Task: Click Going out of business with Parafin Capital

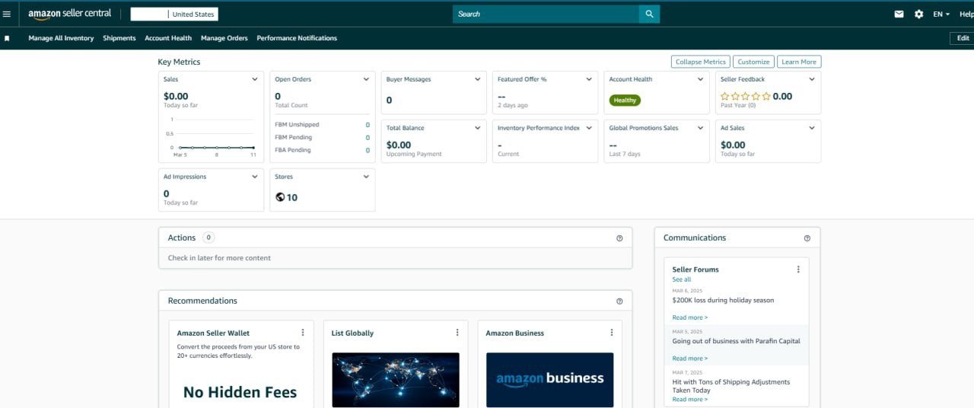Action: click(x=736, y=341)
